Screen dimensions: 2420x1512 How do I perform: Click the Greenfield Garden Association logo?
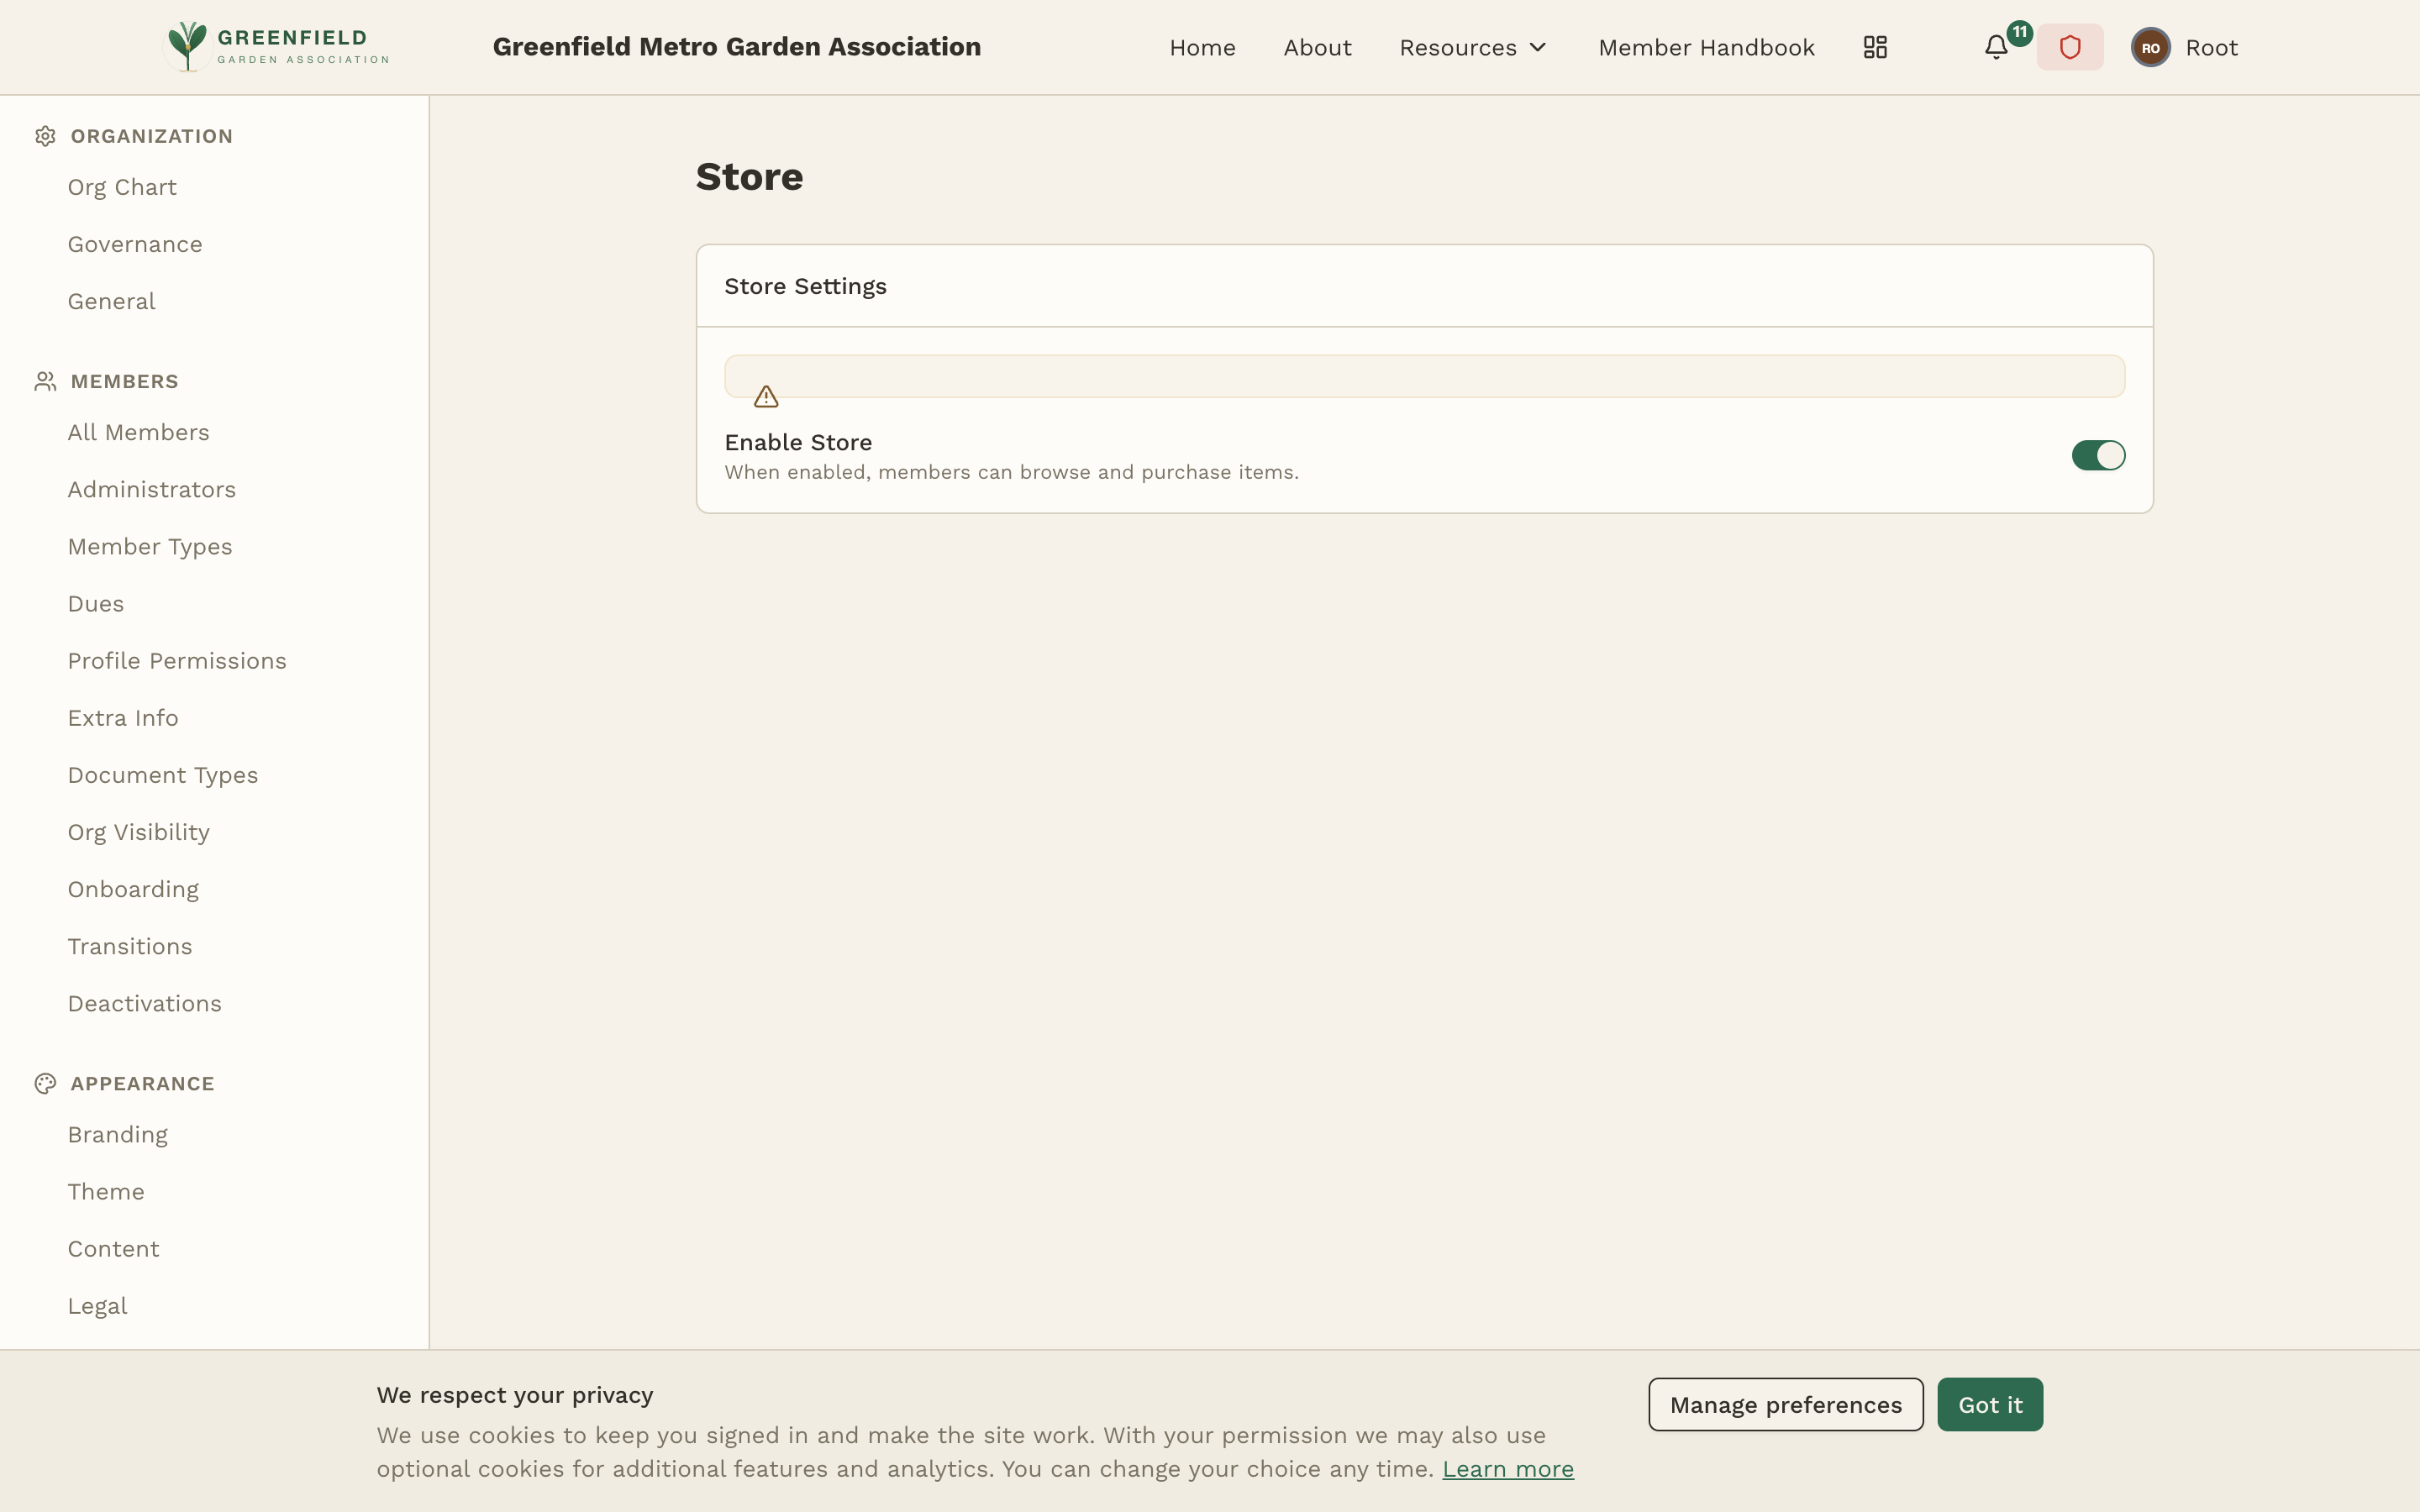[x=276, y=47]
